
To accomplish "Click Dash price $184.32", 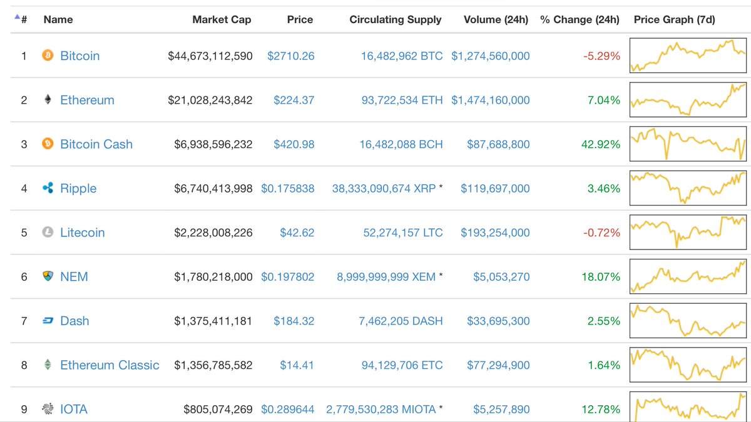I will coord(294,321).
